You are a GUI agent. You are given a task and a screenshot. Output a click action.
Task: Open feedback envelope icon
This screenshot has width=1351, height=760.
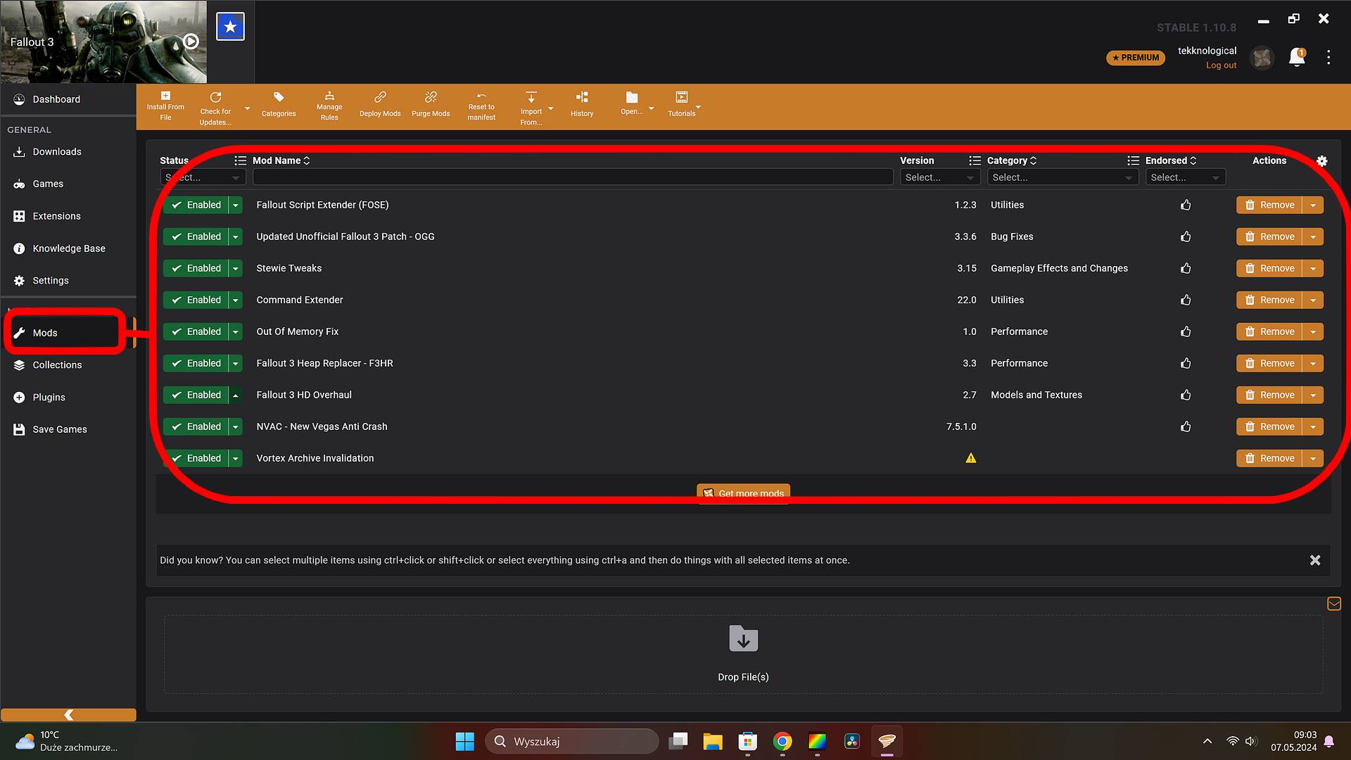pos(1334,604)
